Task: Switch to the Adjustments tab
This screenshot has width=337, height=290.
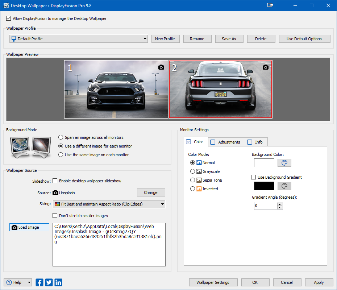Action: (226, 142)
